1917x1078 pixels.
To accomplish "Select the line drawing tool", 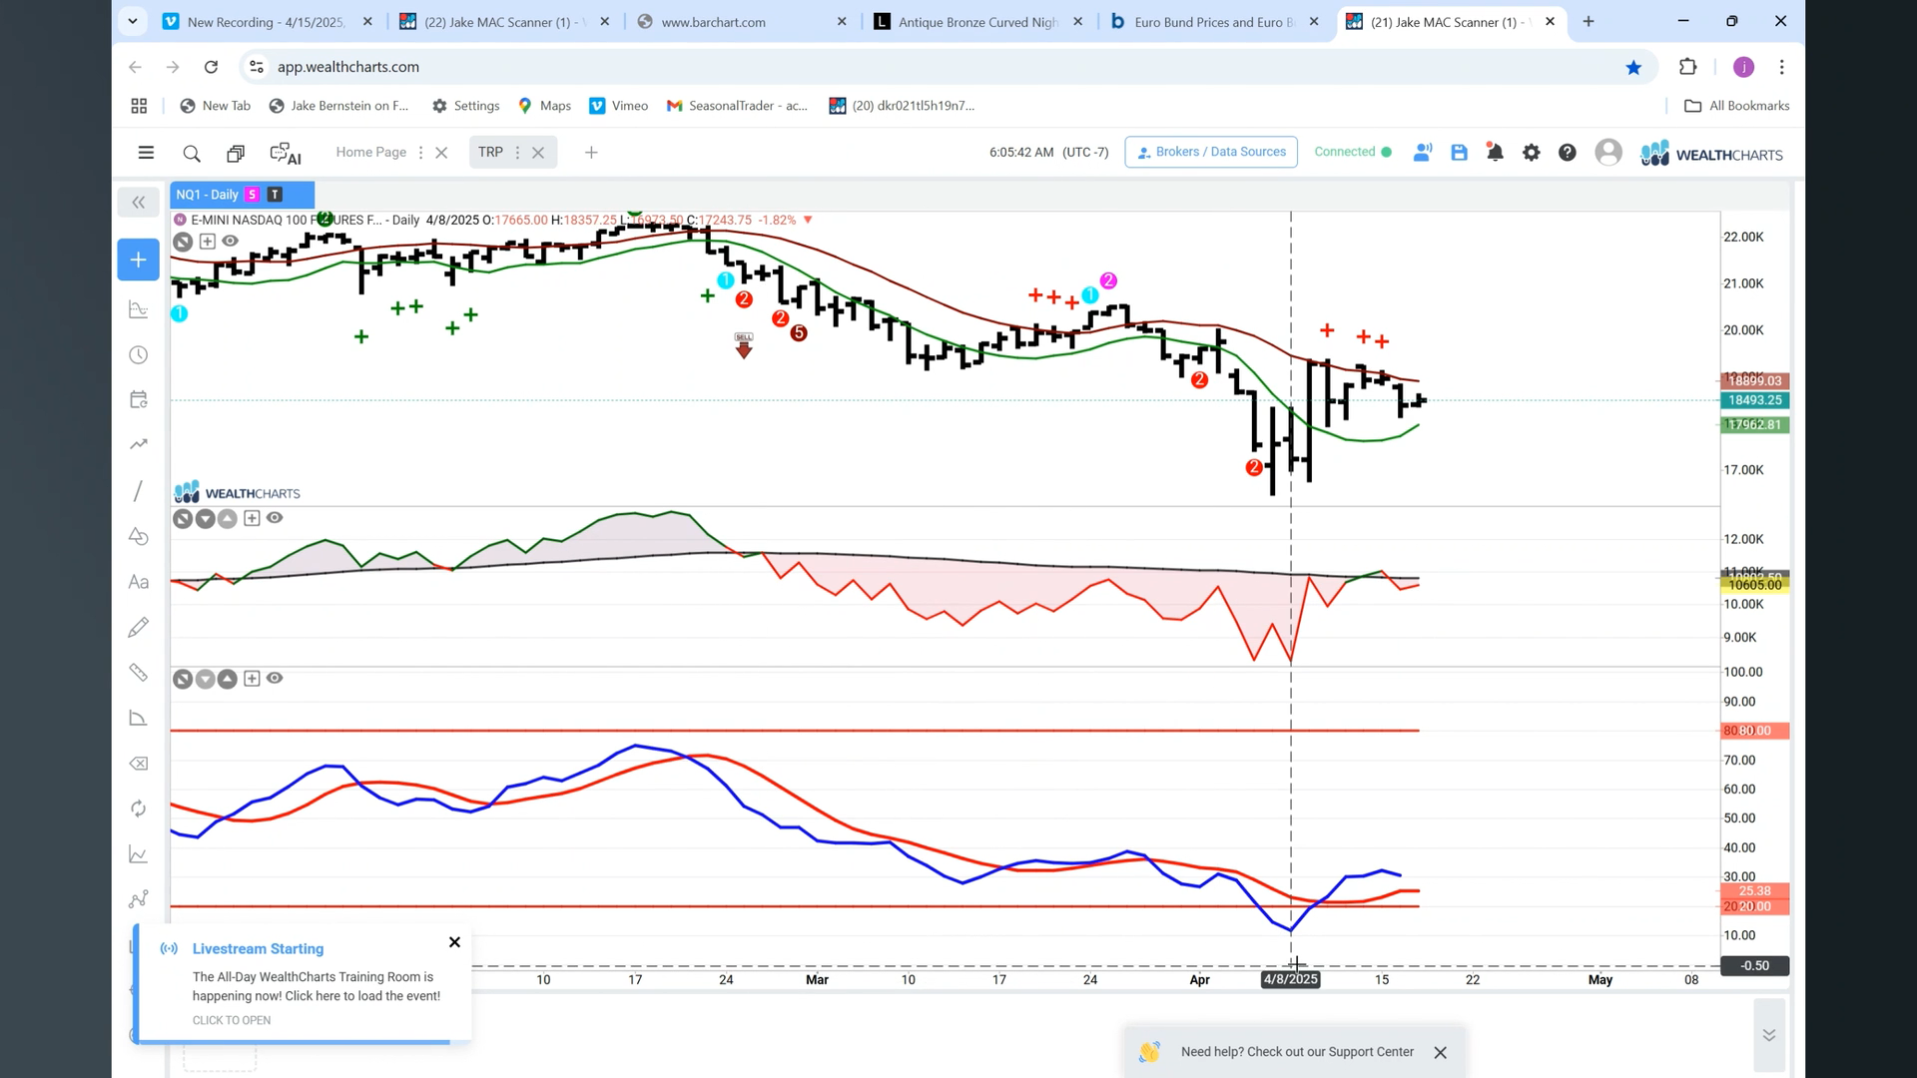I will [x=139, y=491].
